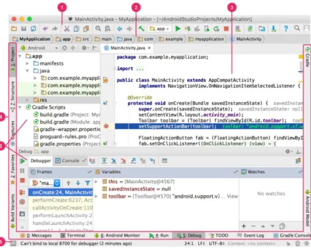Expand the res folder node
This screenshot has width=311, height=248.
point(28,100)
